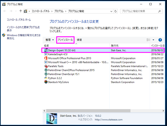Click the horizontal scrollbar left arrow

point(44,111)
